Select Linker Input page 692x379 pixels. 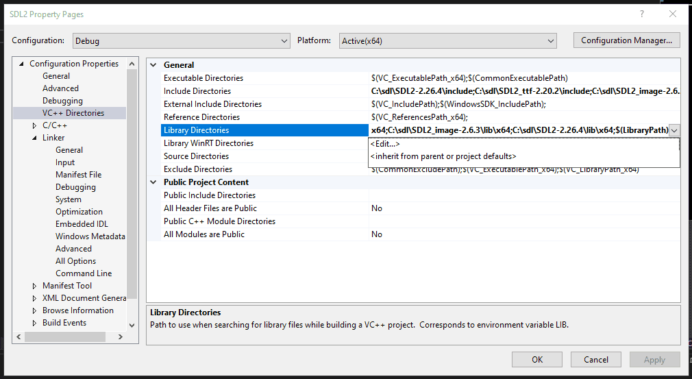[65, 162]
